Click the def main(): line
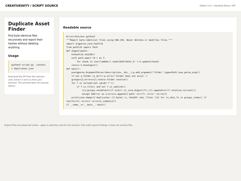This screenshot has height=181, width=241. coord(73,69)
